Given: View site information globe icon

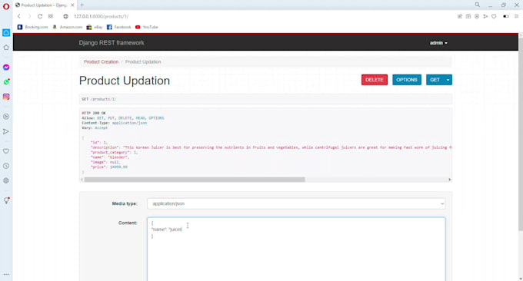Looking at the screenshot, I should 65,16.
